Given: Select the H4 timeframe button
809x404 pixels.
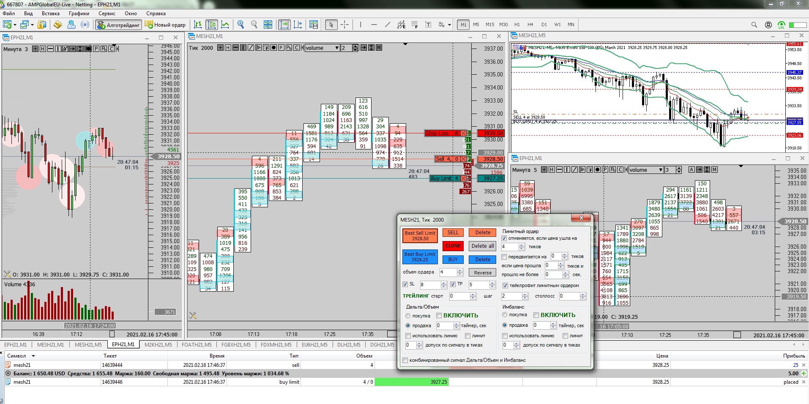Looking at the screenshot, I should (x=530, y=24).
